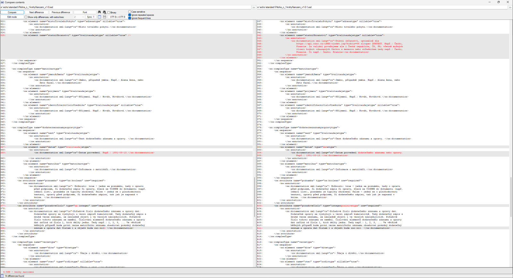This screenshot has height=278, width=513.
Task: Click right line 394 attribute poznamka
Action: pyautogui.click(x=318, y=181)
